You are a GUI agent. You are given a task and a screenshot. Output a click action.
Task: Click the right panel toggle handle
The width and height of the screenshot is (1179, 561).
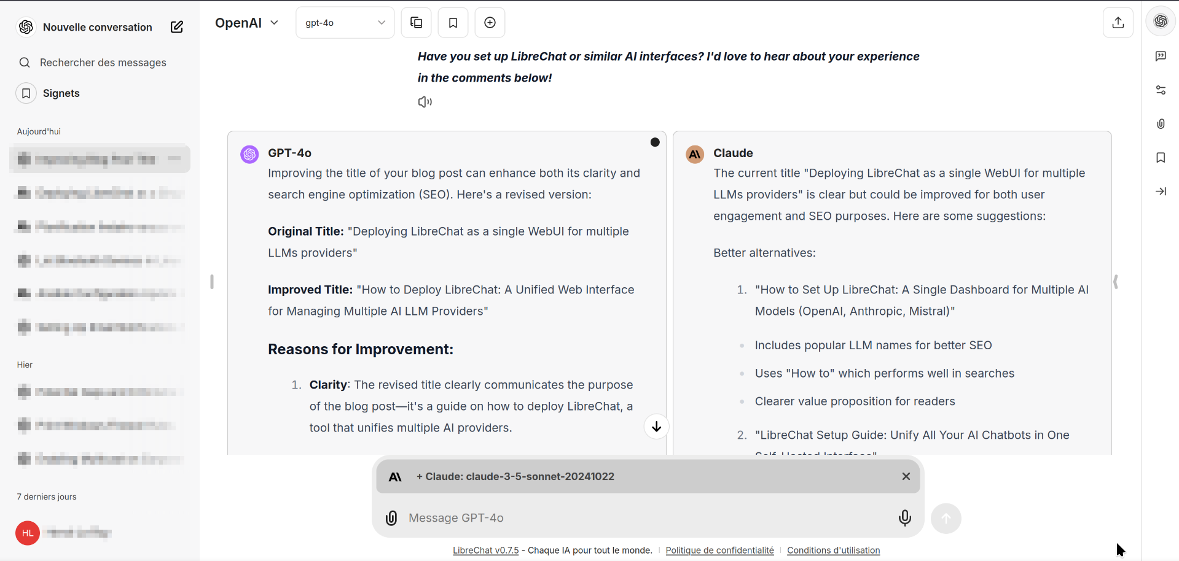click(1116, 282)
